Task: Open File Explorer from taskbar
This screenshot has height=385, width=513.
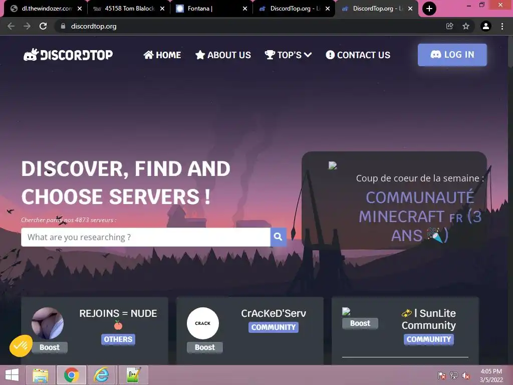Action: (41, 375)
